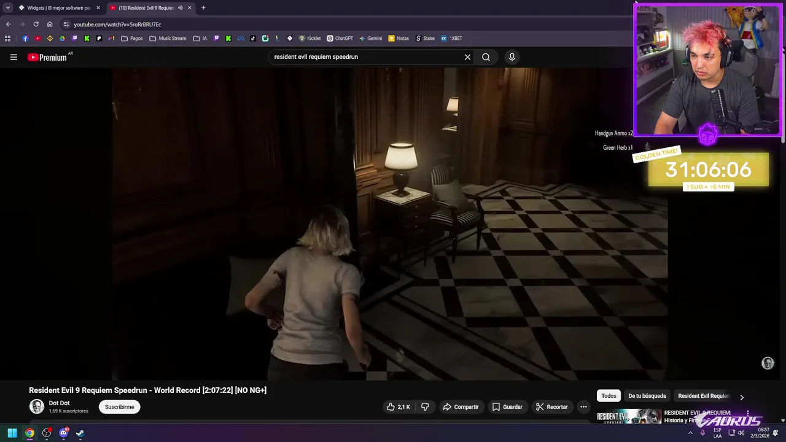
Task: Open the Dot Dot channel name link
Action: pyautogui.click(x=59, y=403)
